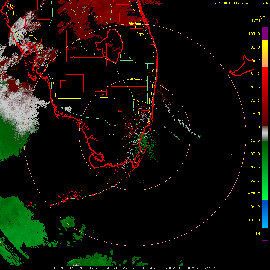Click the VEL label above the color scale
The width and height of the screenshot is (270, 270).
(263, 18)
